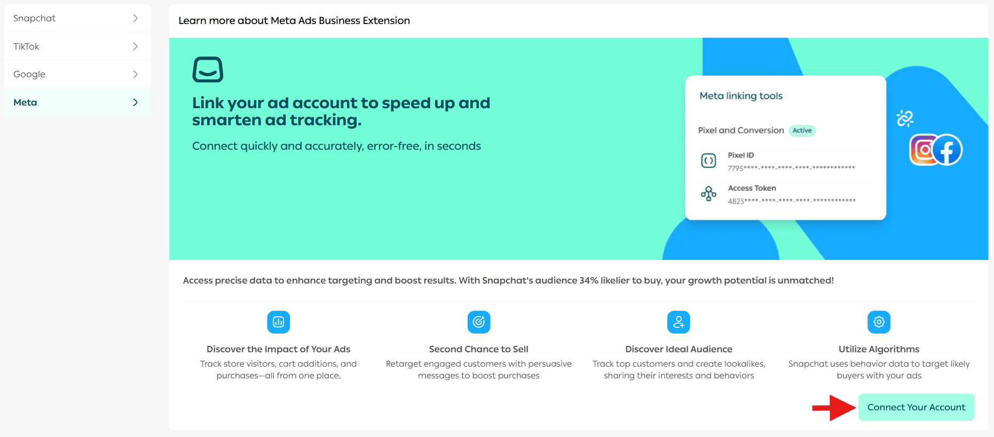Choose the Google sidebar item
The image size is (994, 437).
pyautogui.click(x=29, y=74)
